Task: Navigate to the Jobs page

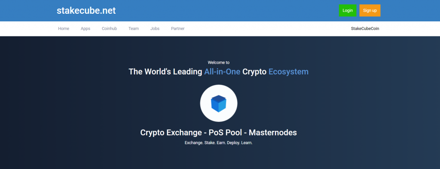Action: click(155, 29)
